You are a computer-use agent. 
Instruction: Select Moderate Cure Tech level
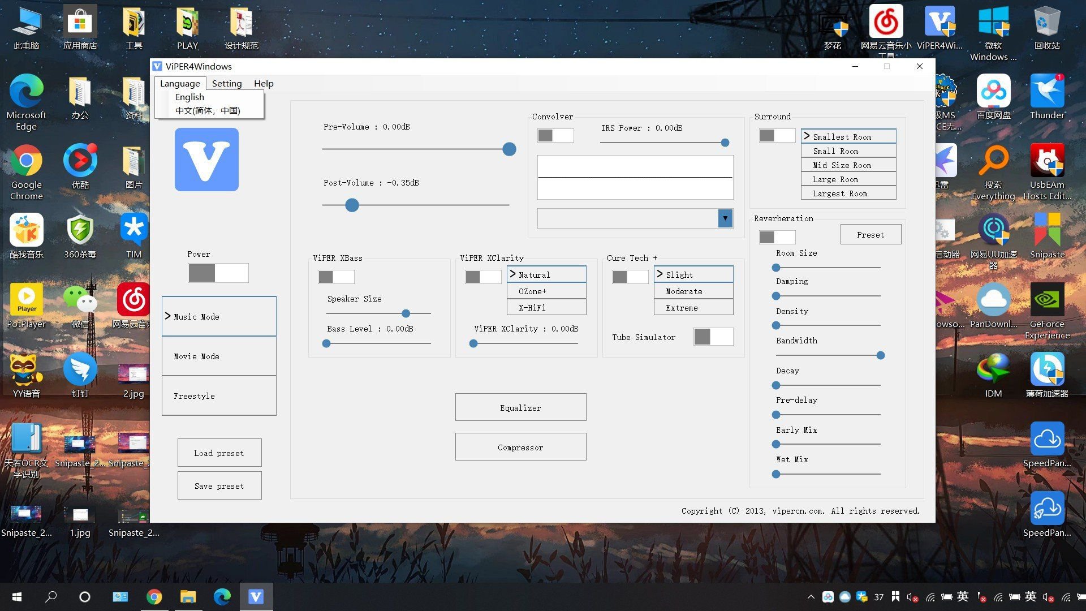tap(693, 291)
